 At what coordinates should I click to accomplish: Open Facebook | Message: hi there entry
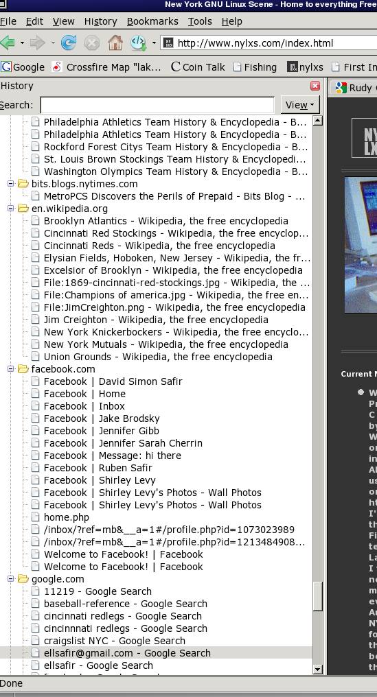coord(112,456)
